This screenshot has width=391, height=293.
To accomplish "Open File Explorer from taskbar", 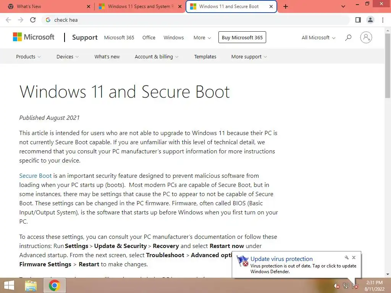I will coord(31,285).
